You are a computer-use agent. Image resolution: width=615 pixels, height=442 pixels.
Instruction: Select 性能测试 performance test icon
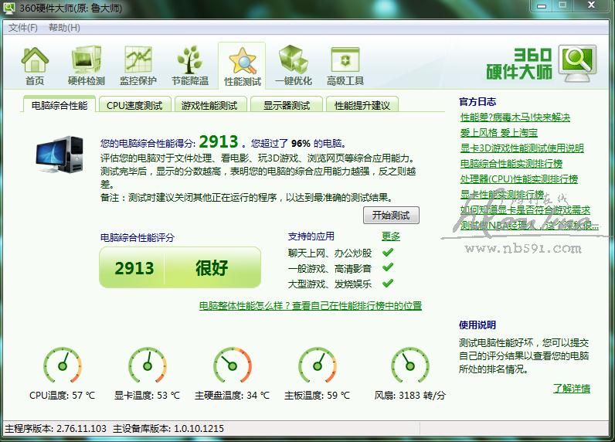[x=242, y=65]
